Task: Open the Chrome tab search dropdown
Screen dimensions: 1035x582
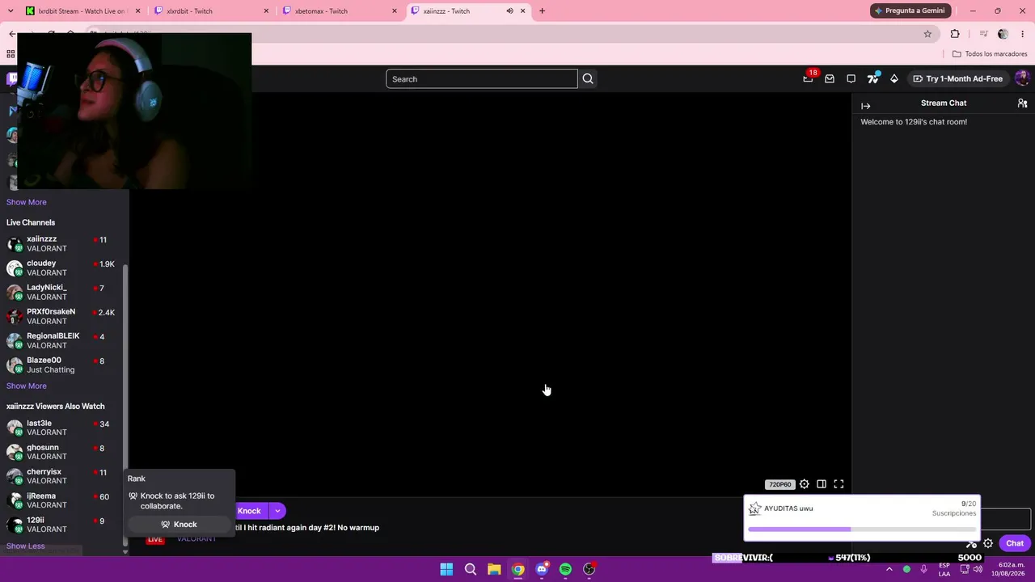Action: pyautogui.click(x=10, y=11)
